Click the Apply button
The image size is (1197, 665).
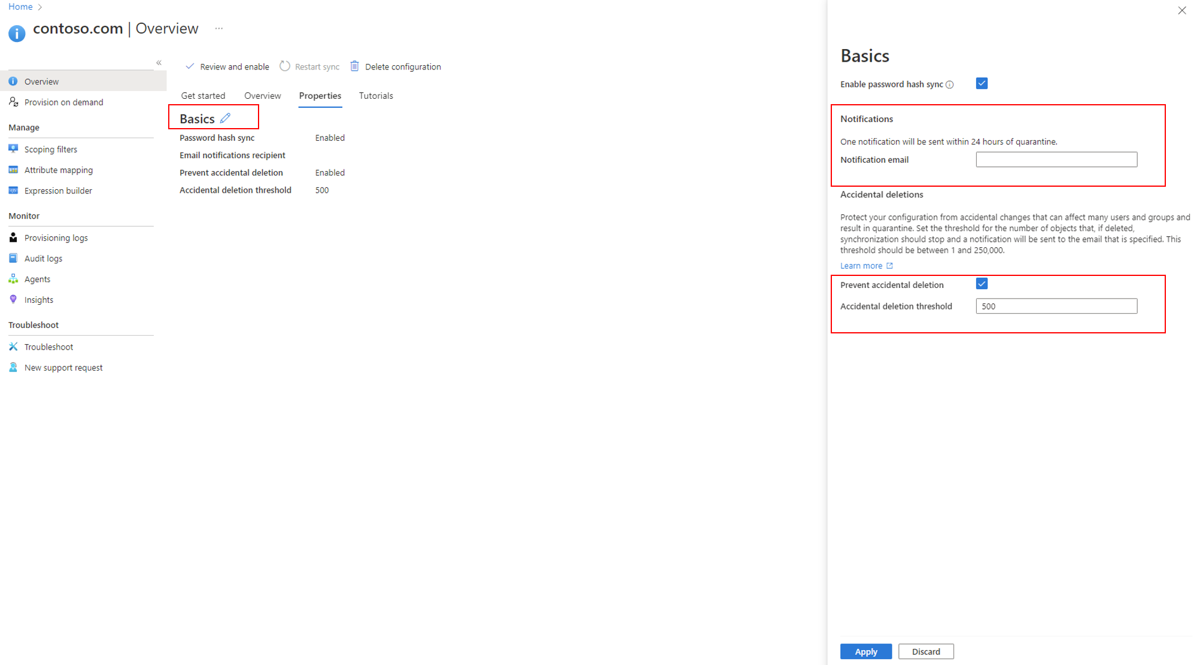click(865, 651)
